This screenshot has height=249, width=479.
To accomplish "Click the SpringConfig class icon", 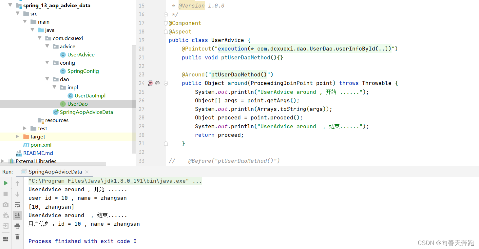I will point(63,71).
